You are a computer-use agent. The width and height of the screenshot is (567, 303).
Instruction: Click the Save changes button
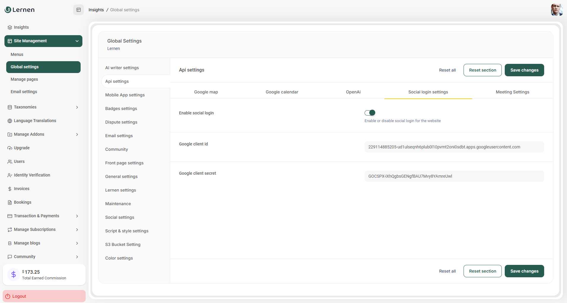point(524,70)
